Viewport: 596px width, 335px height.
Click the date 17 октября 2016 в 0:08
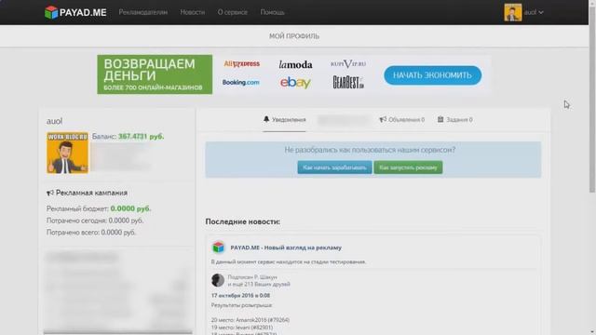(240, 296)
